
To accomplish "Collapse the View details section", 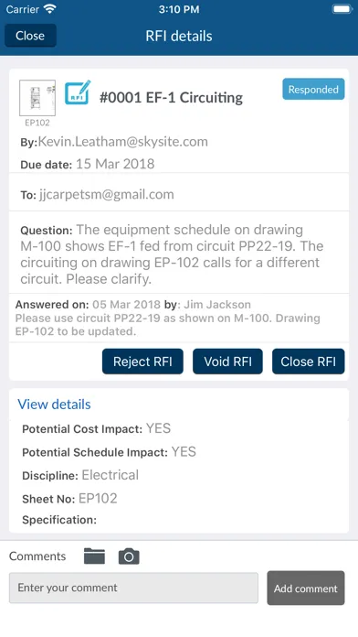I will click(x=54, y=405).
